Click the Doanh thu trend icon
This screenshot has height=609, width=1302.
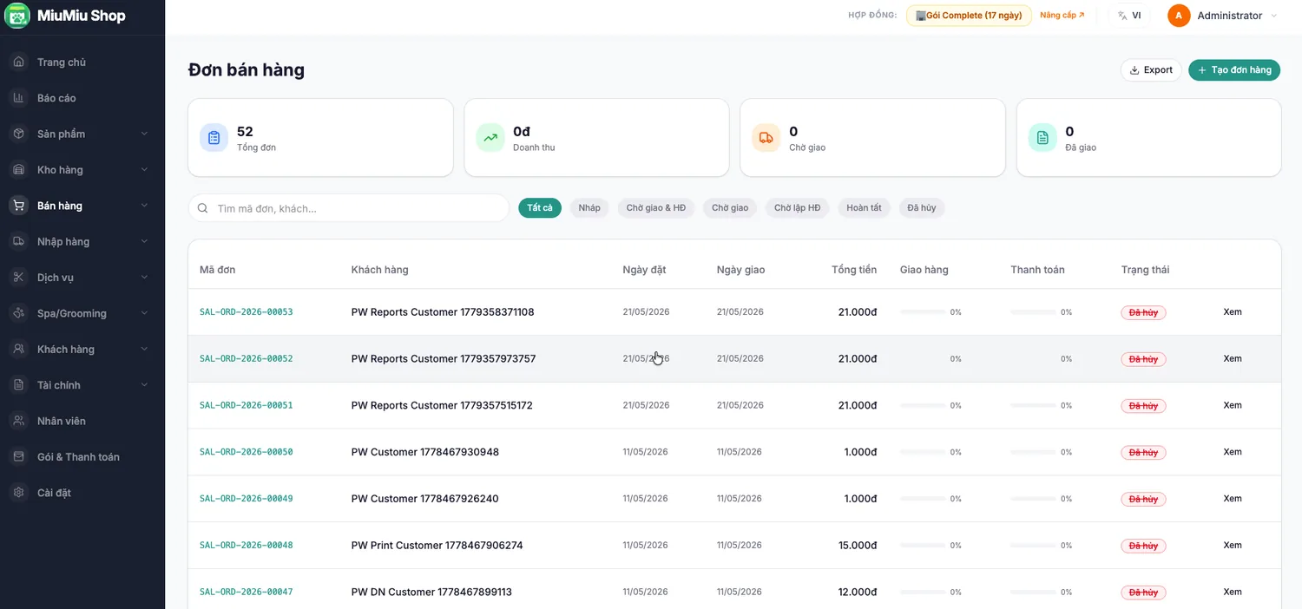[490, 138]
